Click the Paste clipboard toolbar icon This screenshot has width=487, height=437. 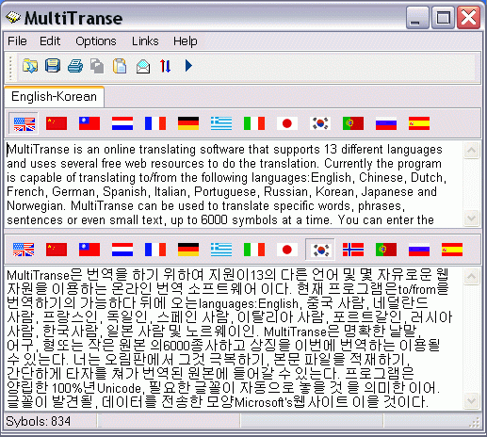120,66
